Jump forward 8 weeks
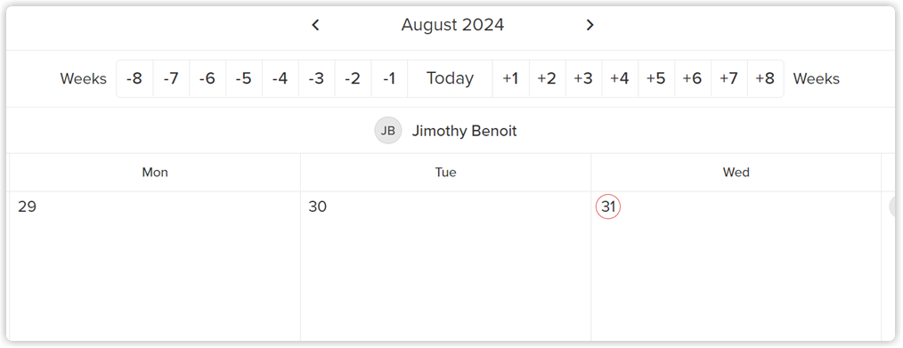This screenshot has height=348, width=903. click(765, 79)
